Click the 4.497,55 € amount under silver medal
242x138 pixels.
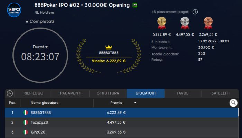tap(185, 34)
